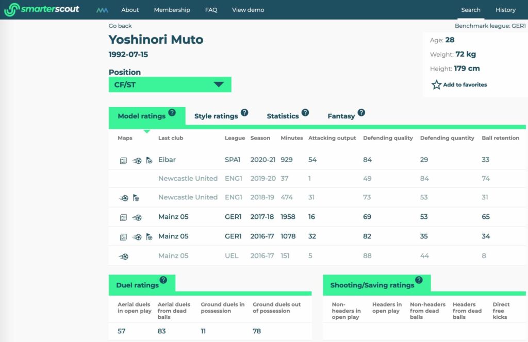Switch to the Fantasy tab
The width and height of the screenshot is (528, 342).
341,116
